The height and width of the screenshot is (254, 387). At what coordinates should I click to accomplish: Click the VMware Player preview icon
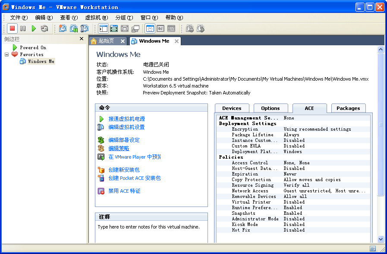click(x=101, y=157)
